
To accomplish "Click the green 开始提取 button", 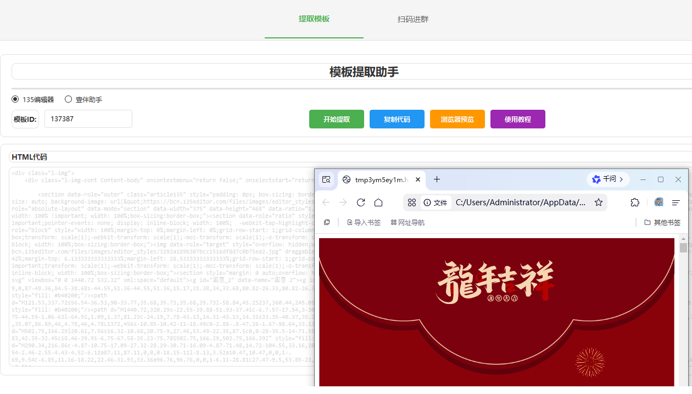I will coord(337,119).
